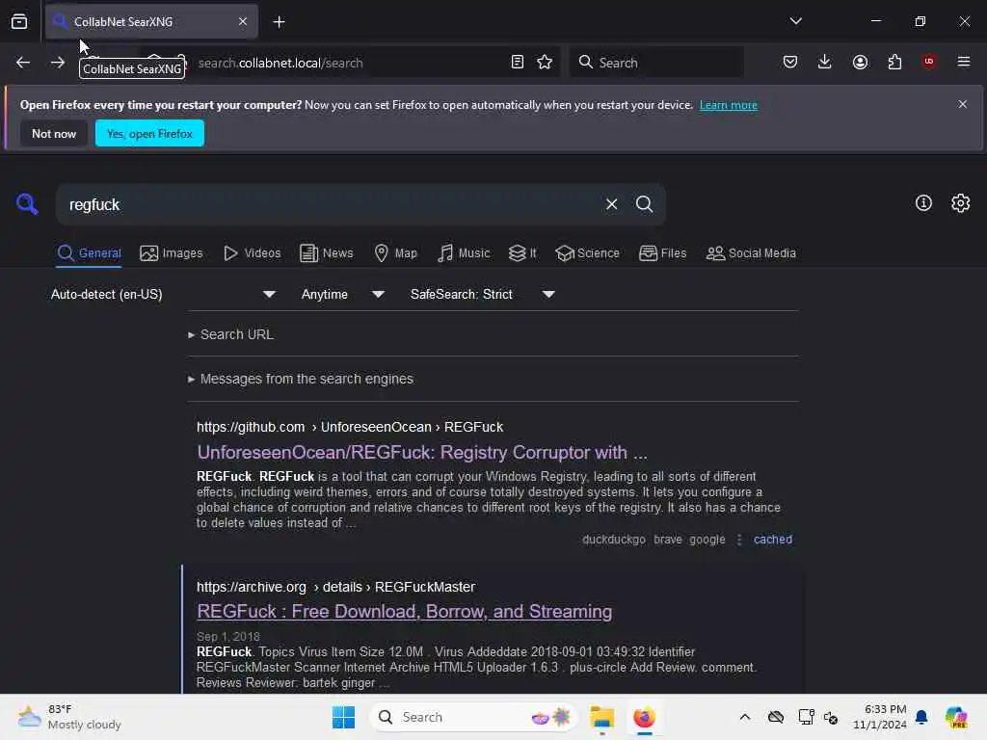Viewport: 987px width, 740px height.
Task: Open Auto-detect (en-US) language dropdown
Action: [163, 294]
